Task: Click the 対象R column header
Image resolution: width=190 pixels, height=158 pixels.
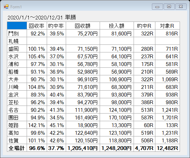Action: click(x=168, y=26)
